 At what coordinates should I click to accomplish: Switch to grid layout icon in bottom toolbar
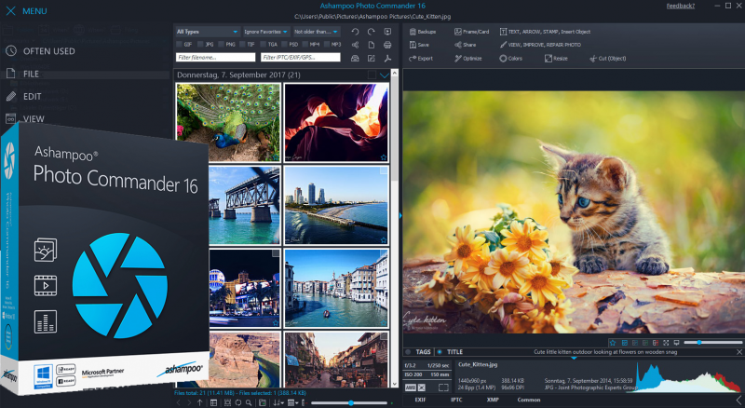(214, 402)
